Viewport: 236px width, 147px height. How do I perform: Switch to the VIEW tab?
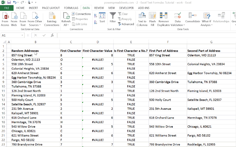tap(111, 8)
